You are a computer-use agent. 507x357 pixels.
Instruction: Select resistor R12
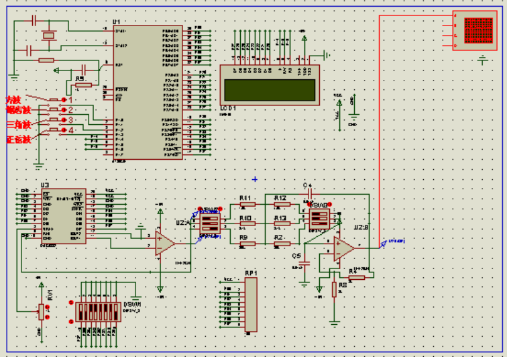(x=282, y=205)
